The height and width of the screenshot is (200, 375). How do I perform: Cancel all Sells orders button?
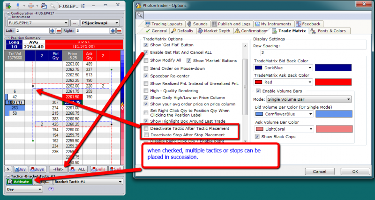pos(99,169)
